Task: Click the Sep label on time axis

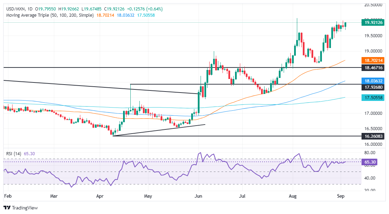Action: (341, 196)
